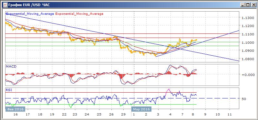
Task: Select the blue Exponential_Moving_Average legend label
Action: pyautogui.click(x=30, y=14)
